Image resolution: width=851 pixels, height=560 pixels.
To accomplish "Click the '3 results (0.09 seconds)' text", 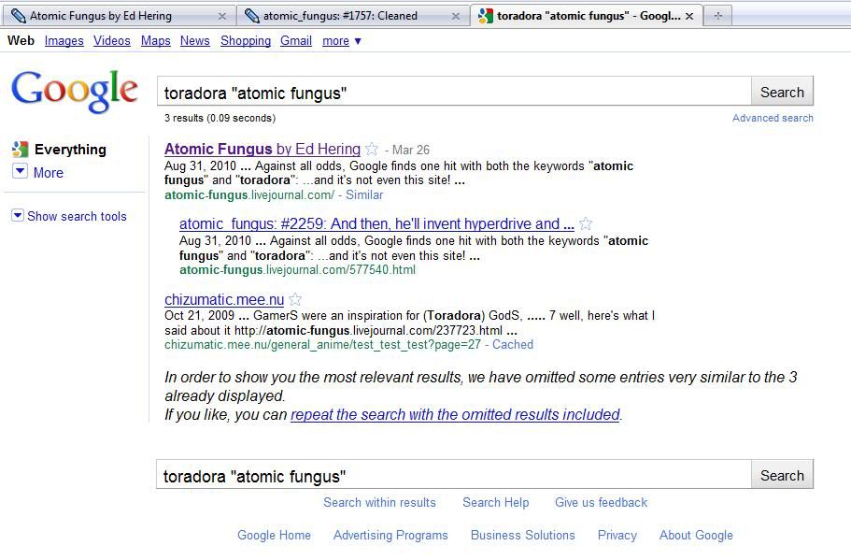I will pos(220,118).
